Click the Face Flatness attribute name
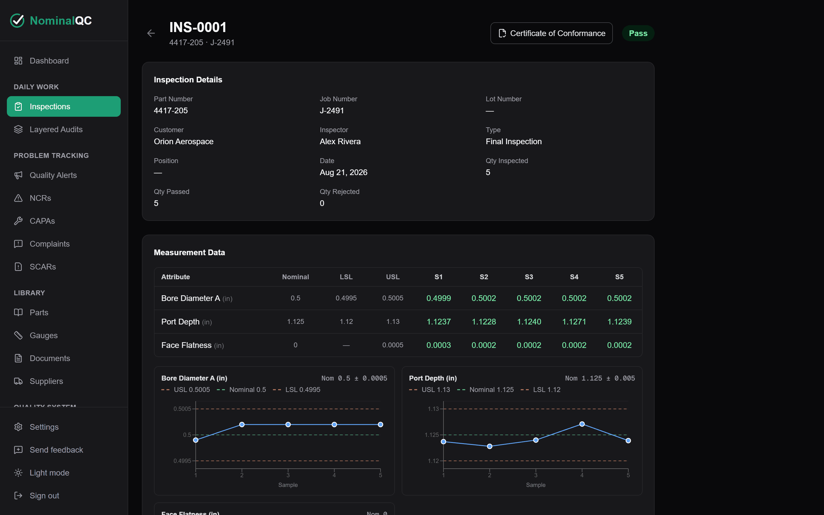 [186, 345]
